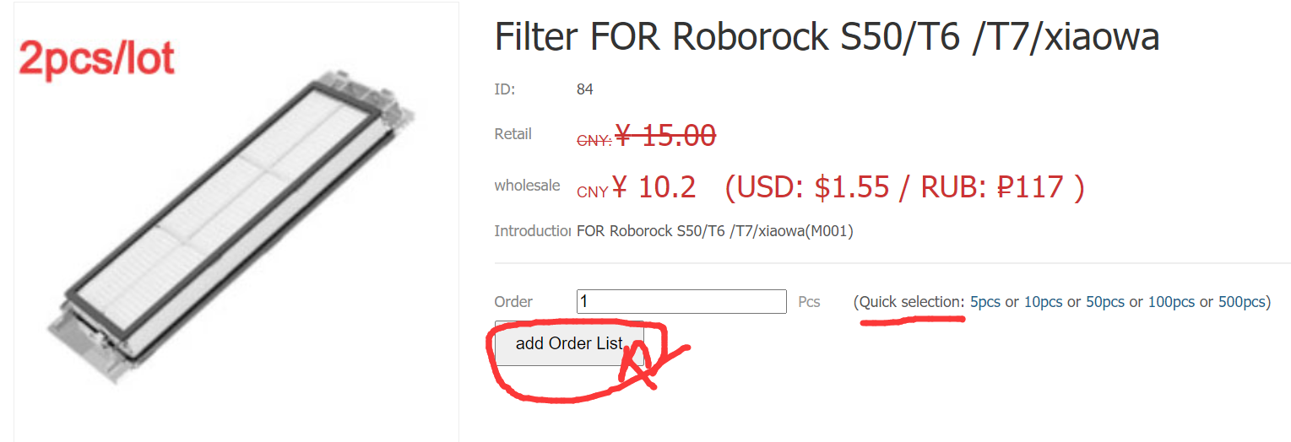Image resolution: width=1291 pixels, height=442 pixels.
Task: Click the add Order List button
Action: point(569,343)
